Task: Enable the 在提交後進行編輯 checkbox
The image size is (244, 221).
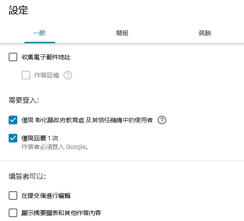Action: tap(13, 196)
